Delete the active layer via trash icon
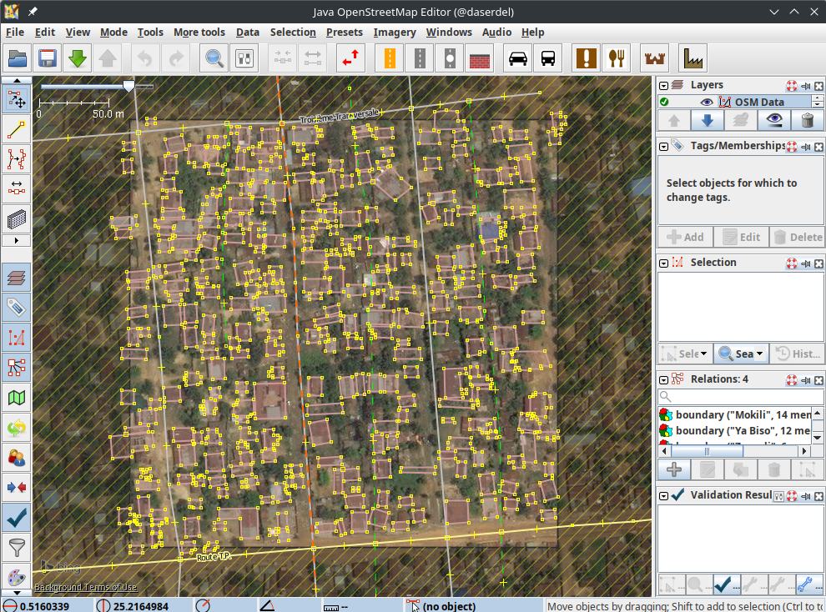 tap(806, 120)
